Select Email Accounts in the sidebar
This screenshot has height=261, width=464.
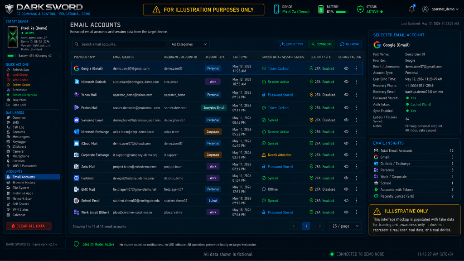pos(33,177)
